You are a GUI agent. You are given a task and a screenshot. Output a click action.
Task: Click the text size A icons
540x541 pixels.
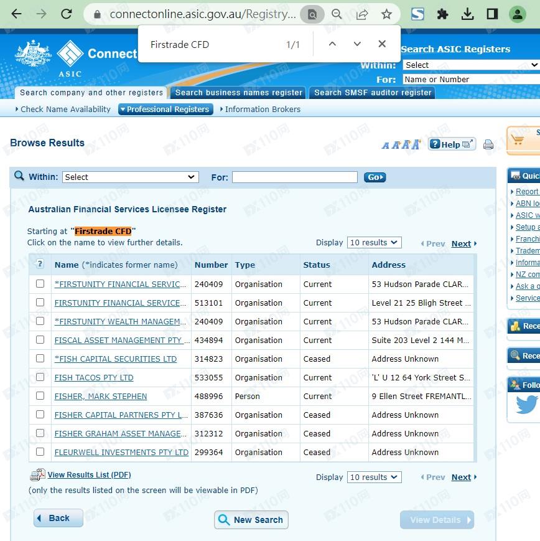coord(401,144)
